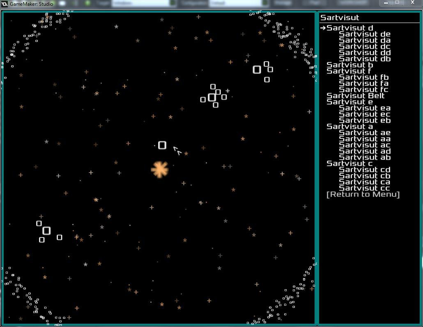The height and width of the screenshot is (327, 423).
Task: Click the Sartvisut dd entry
Action: [x=364, y=53]
